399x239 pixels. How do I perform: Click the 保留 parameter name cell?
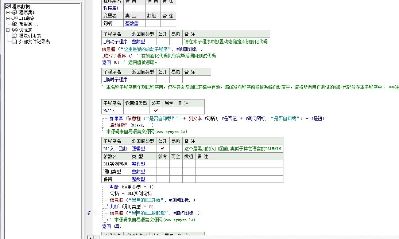click(x=116, y=179)
